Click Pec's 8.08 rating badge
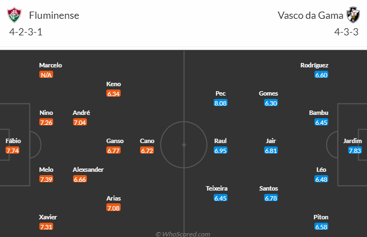The width and height of the screenshot is (367, 237). (x=220, y=103)
